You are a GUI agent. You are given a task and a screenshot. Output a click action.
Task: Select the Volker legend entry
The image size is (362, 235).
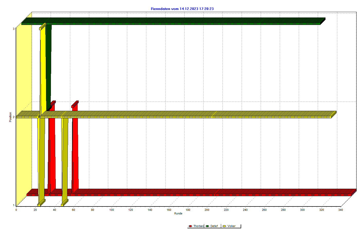(x=229, y=226)
